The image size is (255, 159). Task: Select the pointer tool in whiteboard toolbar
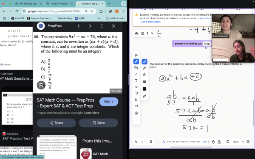[136, 55]
